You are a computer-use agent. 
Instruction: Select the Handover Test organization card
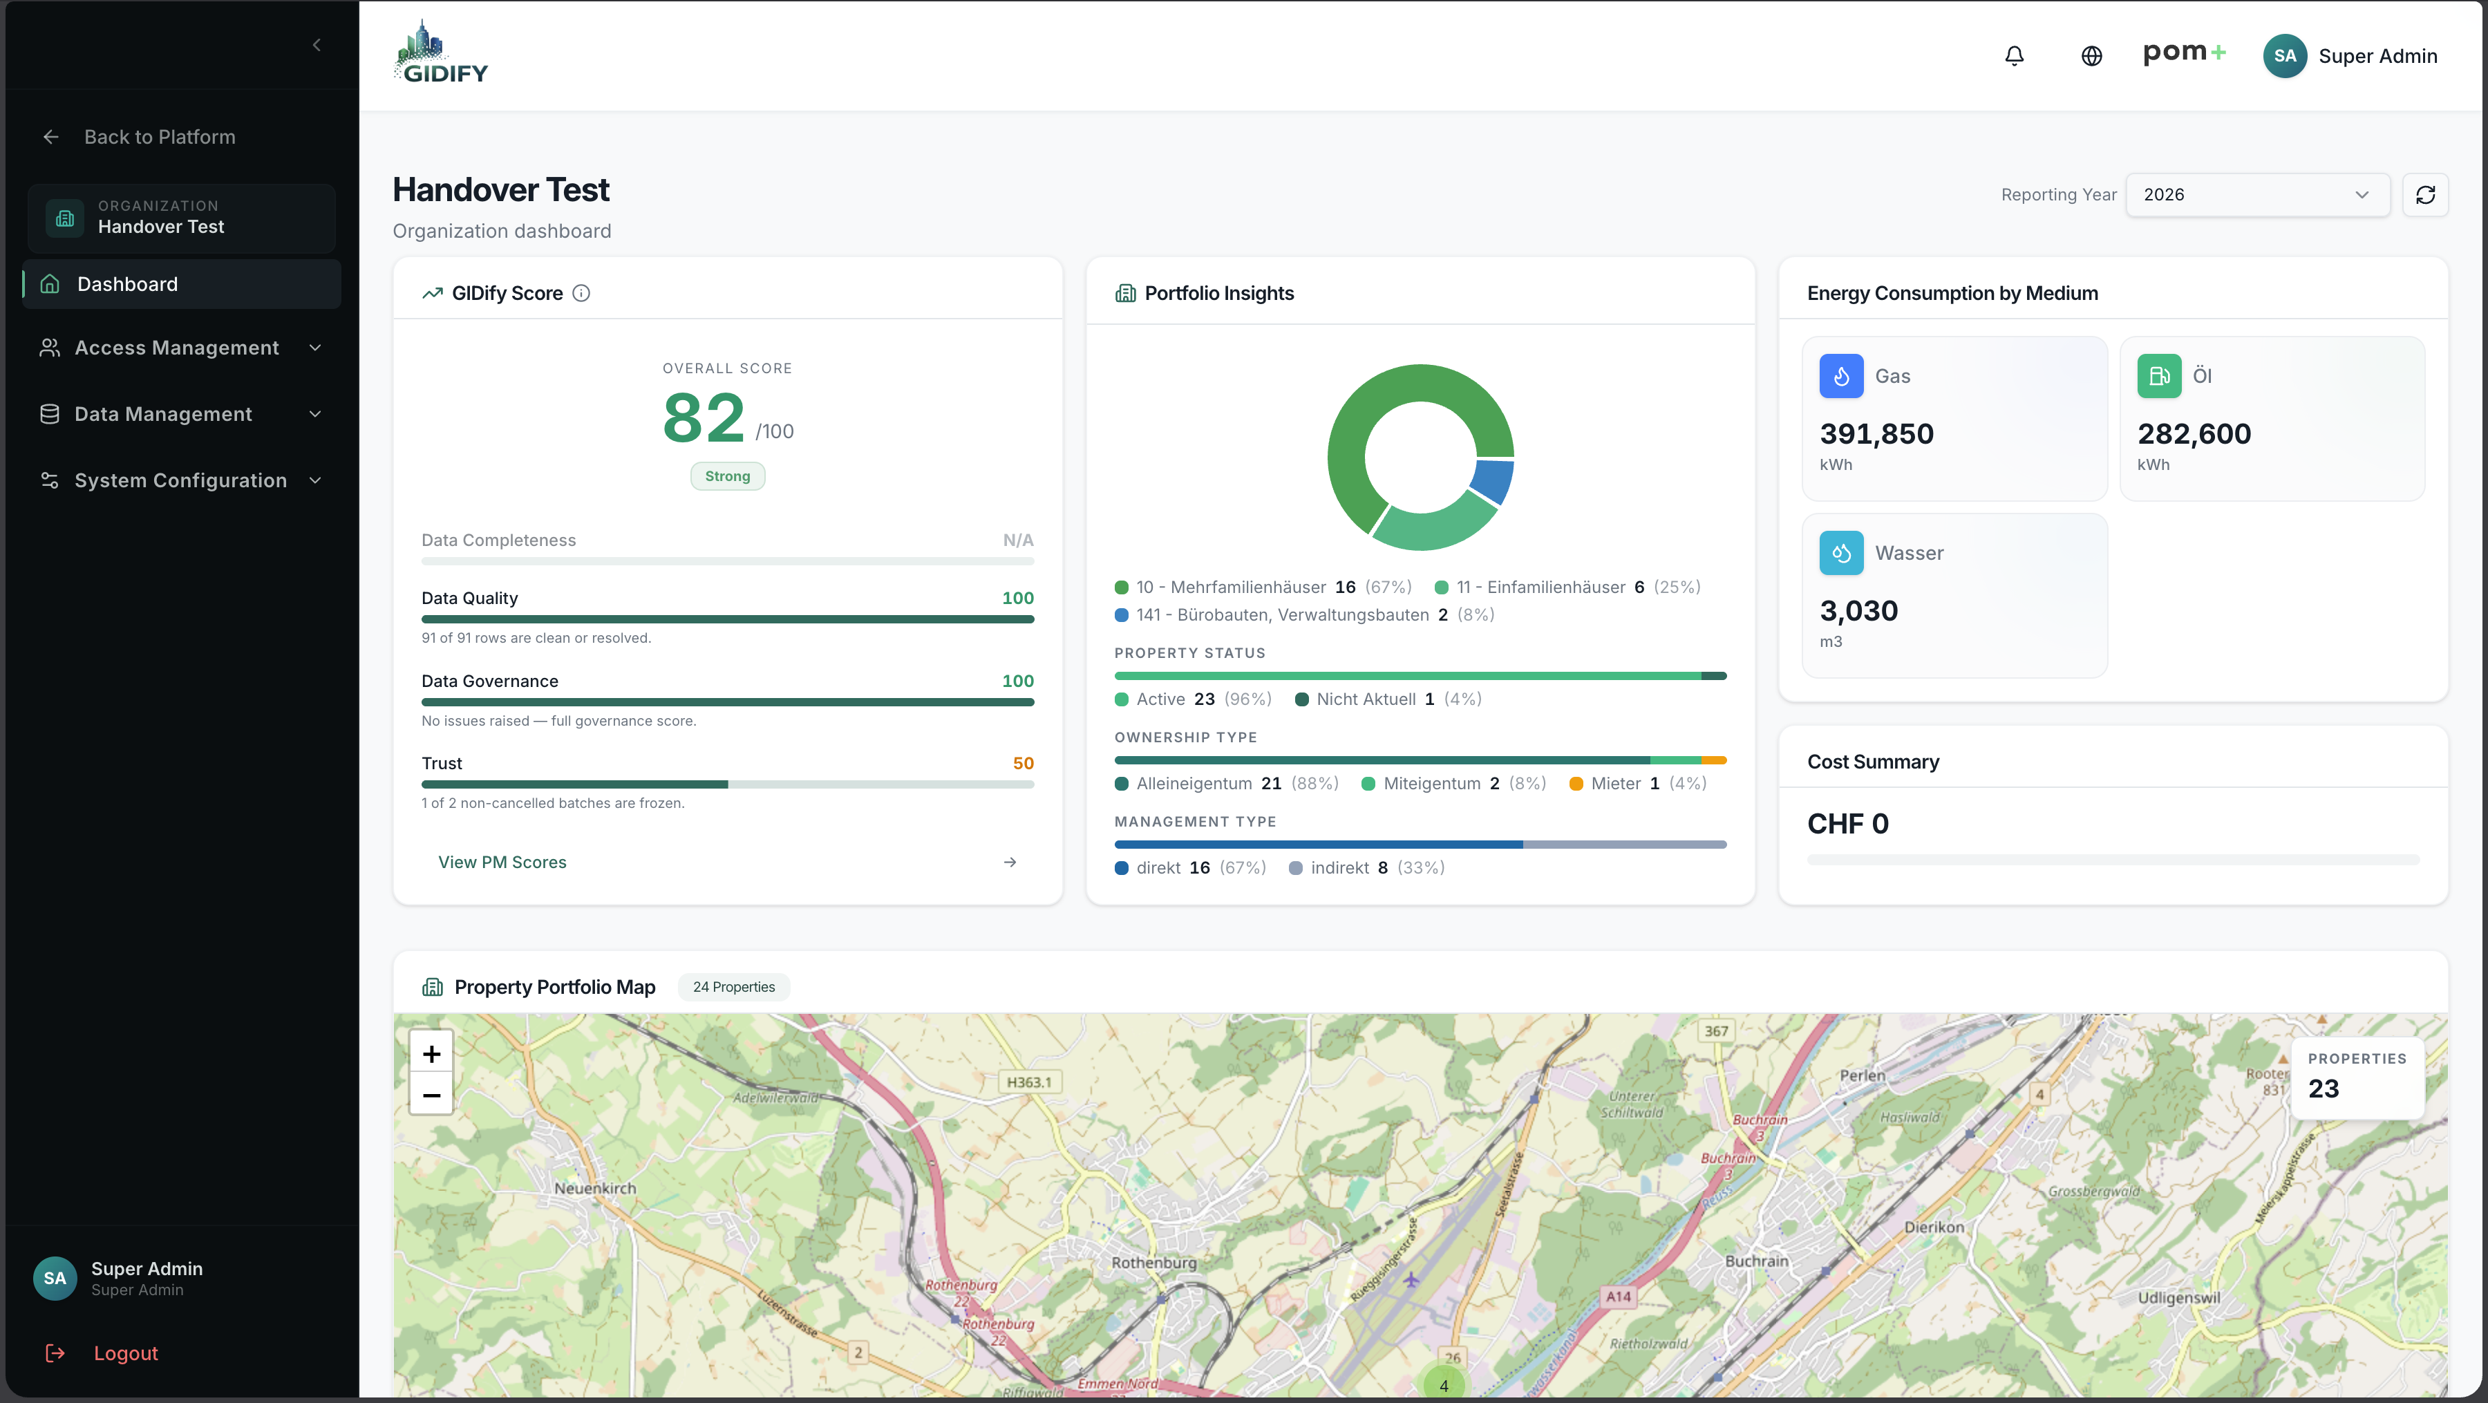[x=182, y=218]
